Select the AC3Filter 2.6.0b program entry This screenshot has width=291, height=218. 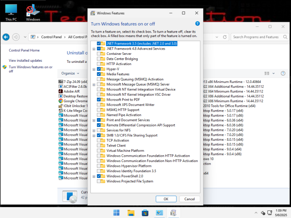pyautogui.click(x=73, y=86)
